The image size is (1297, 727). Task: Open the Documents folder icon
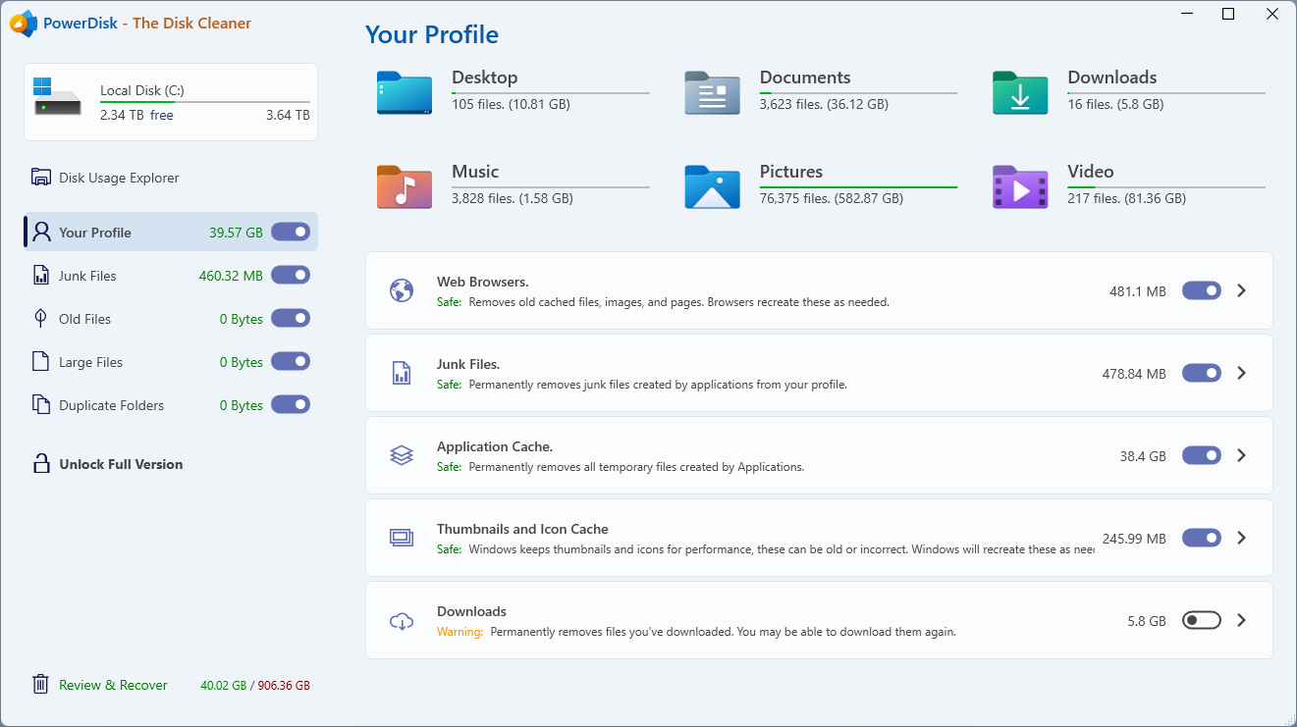(712, 93)
